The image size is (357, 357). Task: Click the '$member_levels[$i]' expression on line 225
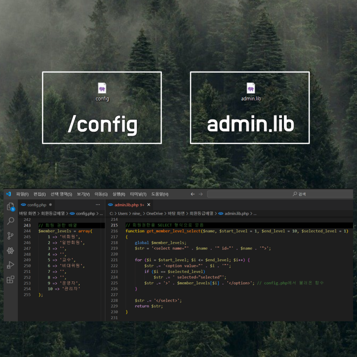click(198, 283)
